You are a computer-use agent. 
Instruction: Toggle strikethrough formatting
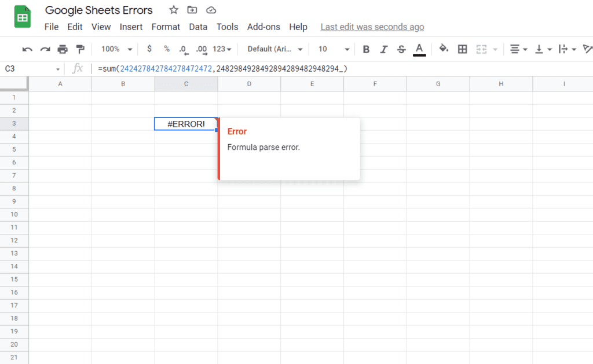point(401,49)
